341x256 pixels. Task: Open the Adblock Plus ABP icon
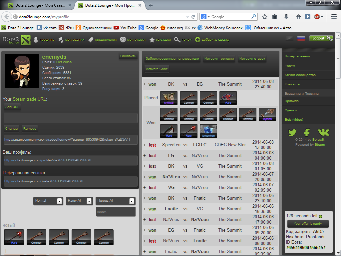(x=317, y=17)
